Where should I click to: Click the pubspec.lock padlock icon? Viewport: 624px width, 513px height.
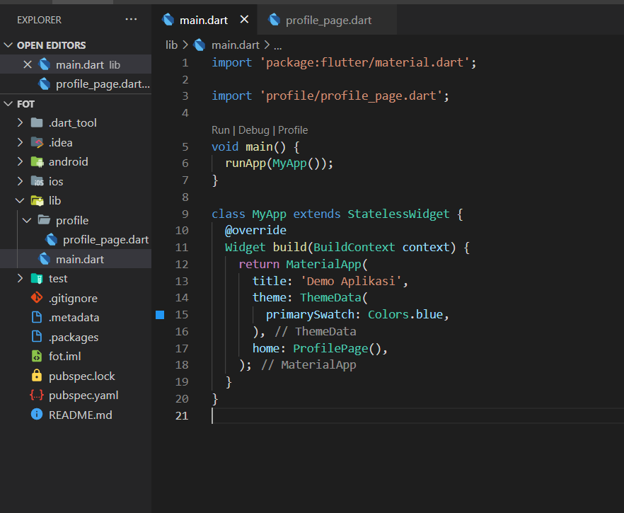37,376
